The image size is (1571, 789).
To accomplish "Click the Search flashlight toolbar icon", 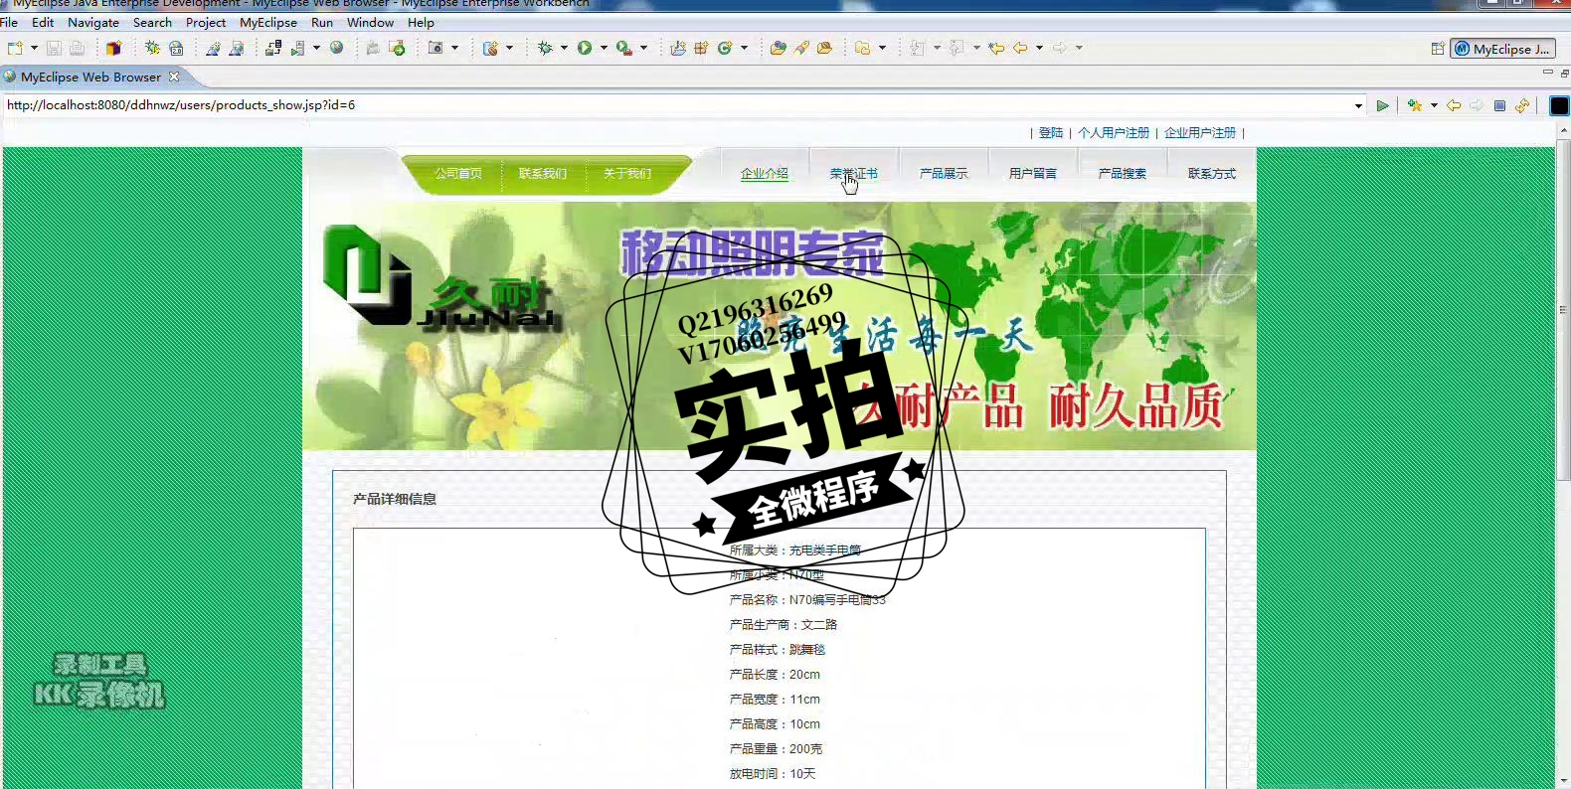I will point(801,48).
